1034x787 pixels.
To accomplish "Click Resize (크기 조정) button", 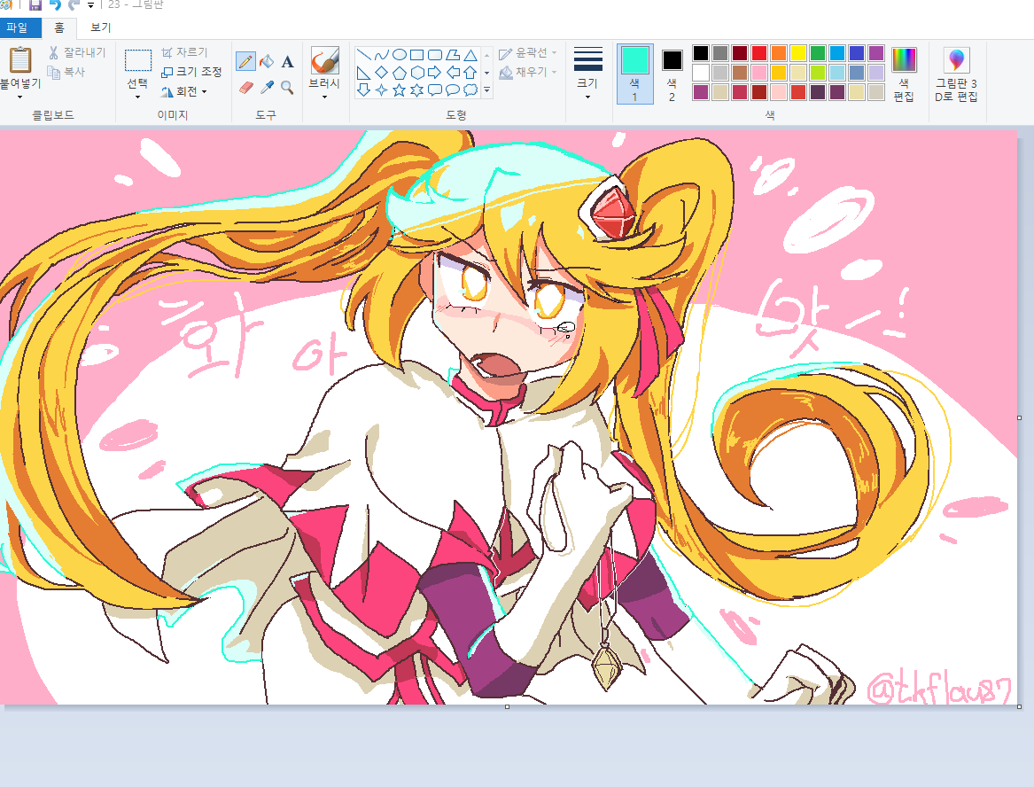I will tap(192, 72).
